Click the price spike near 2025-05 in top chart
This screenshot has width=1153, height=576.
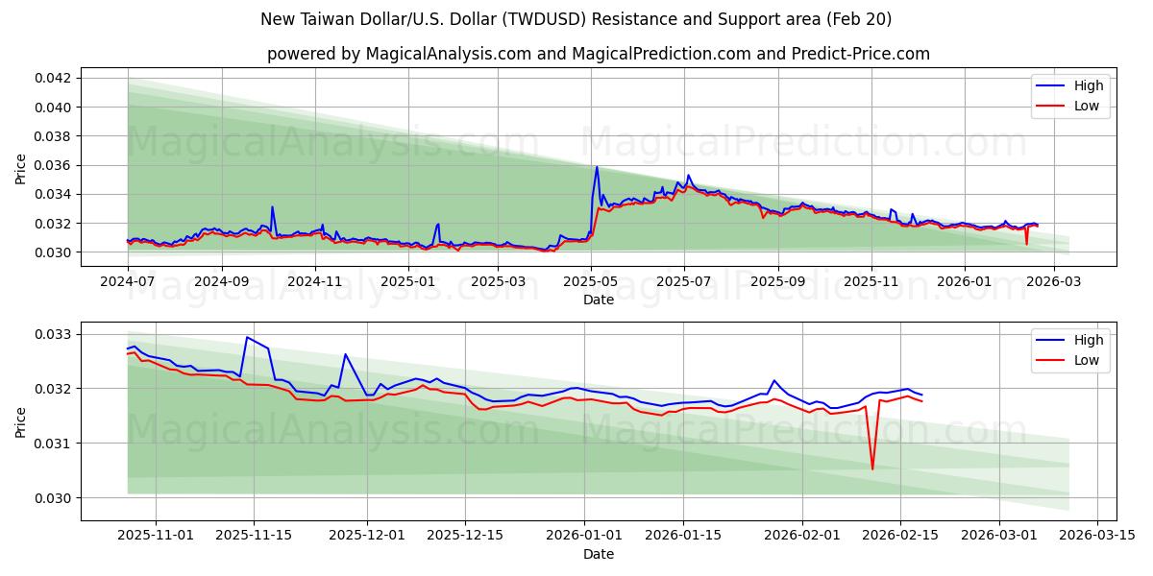click(x=597, y=168)
